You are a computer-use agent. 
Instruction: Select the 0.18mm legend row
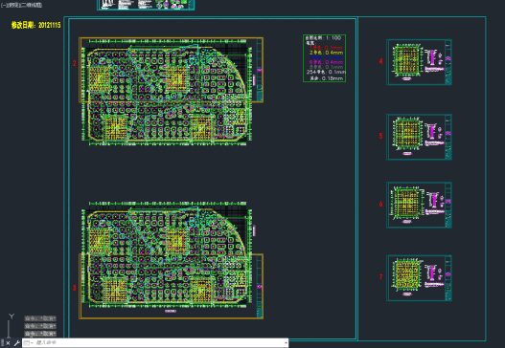[326, 78]
